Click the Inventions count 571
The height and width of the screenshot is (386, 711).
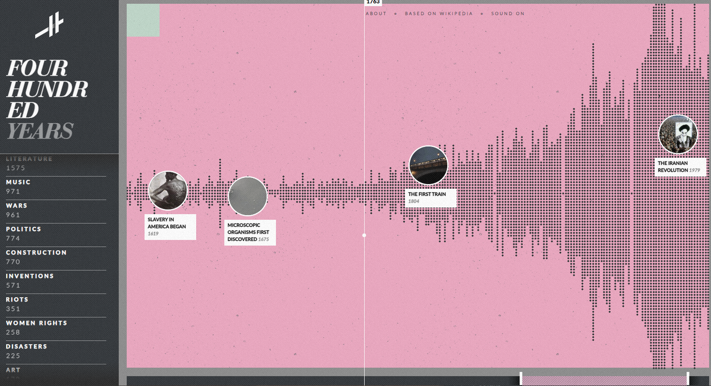point(13,286)
